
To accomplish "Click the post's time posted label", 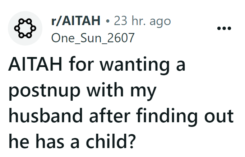I will (142, 21).
